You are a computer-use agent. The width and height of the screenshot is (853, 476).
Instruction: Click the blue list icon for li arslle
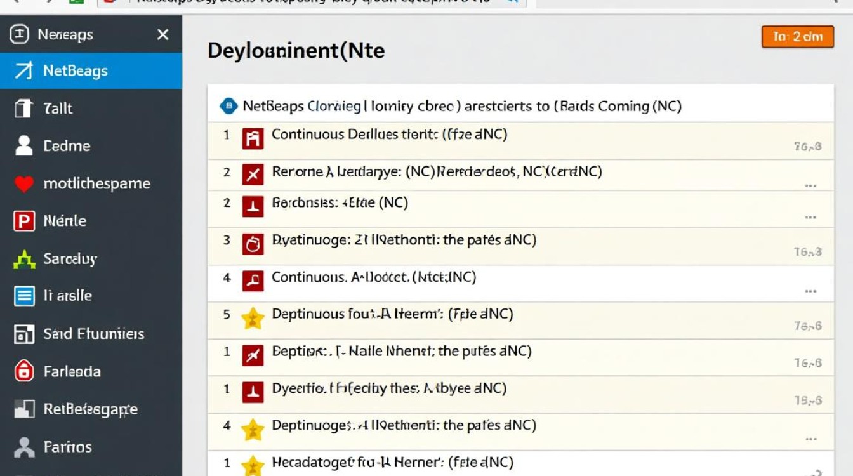coord(23,296)
